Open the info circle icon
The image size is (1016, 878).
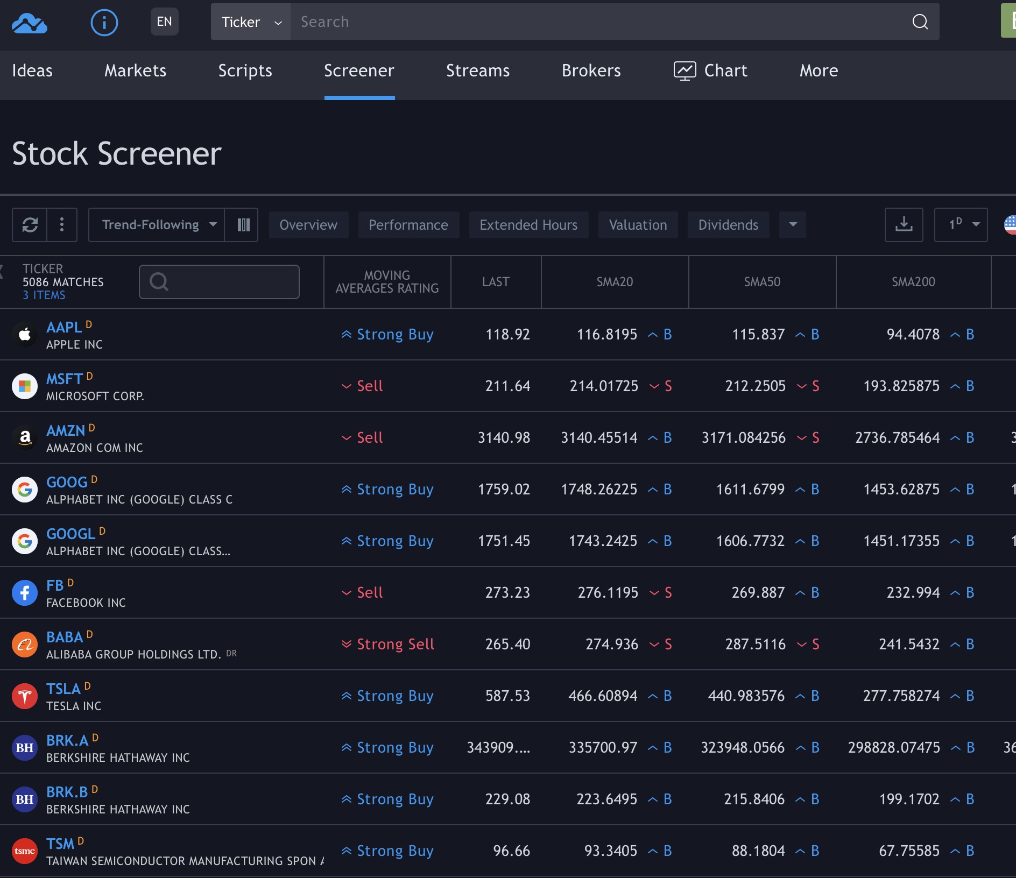(x=104, y=23)
